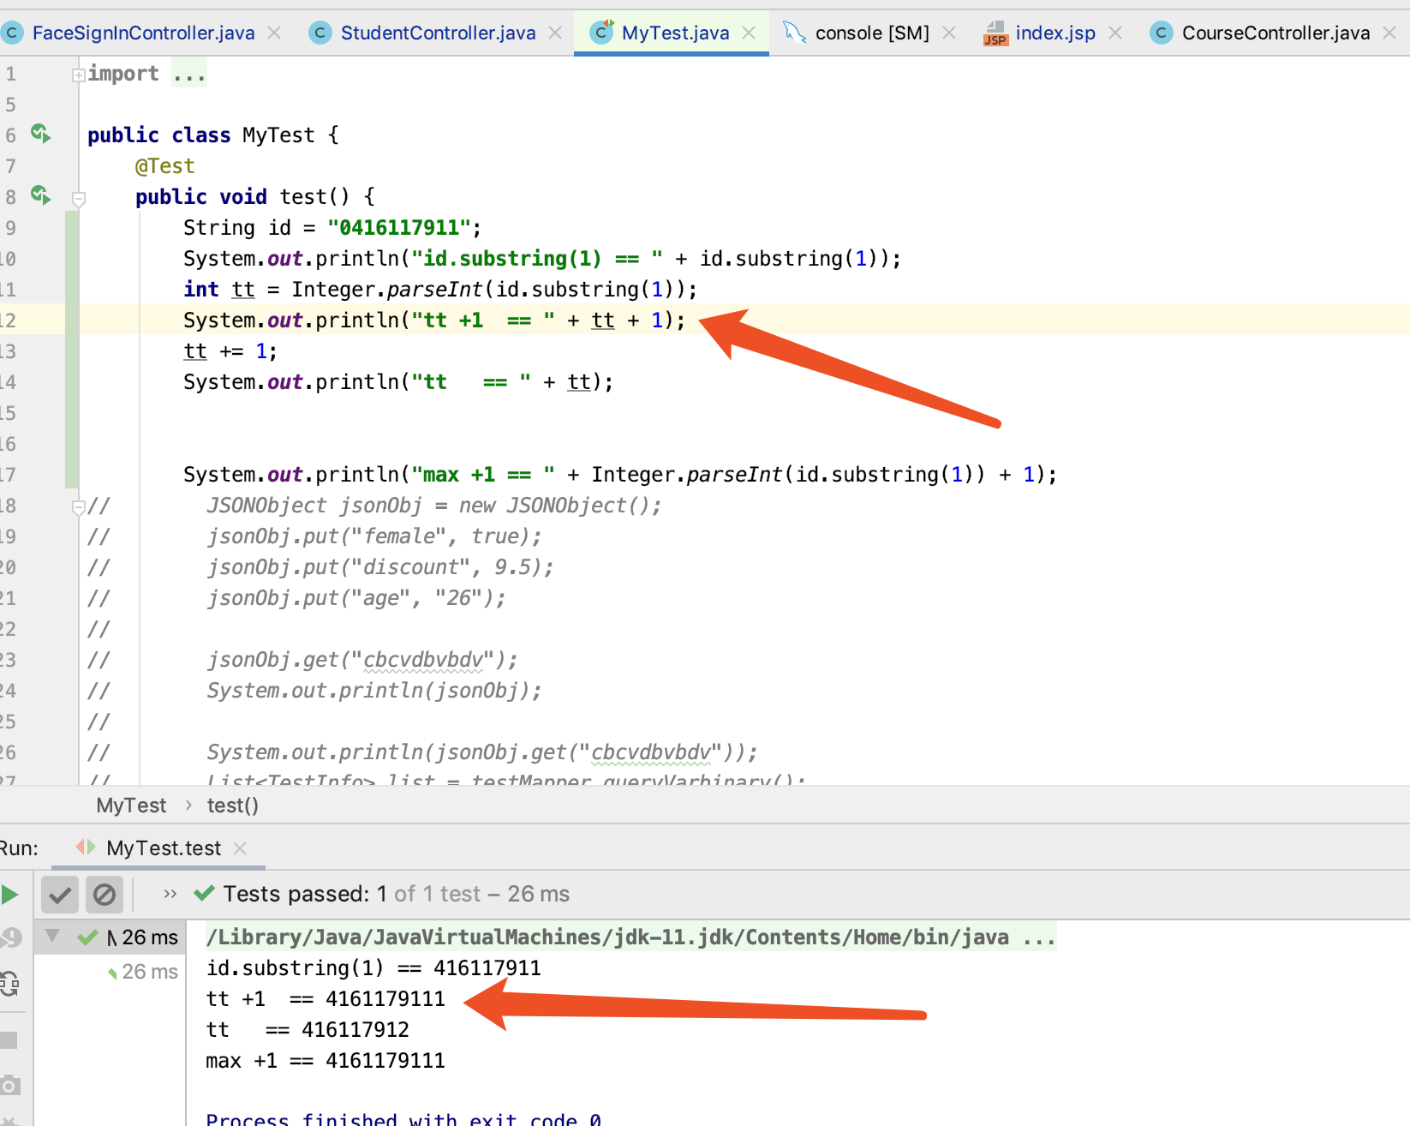Expand the folded import block on line 1
1410x1126 pixels.
coord(78,75)
